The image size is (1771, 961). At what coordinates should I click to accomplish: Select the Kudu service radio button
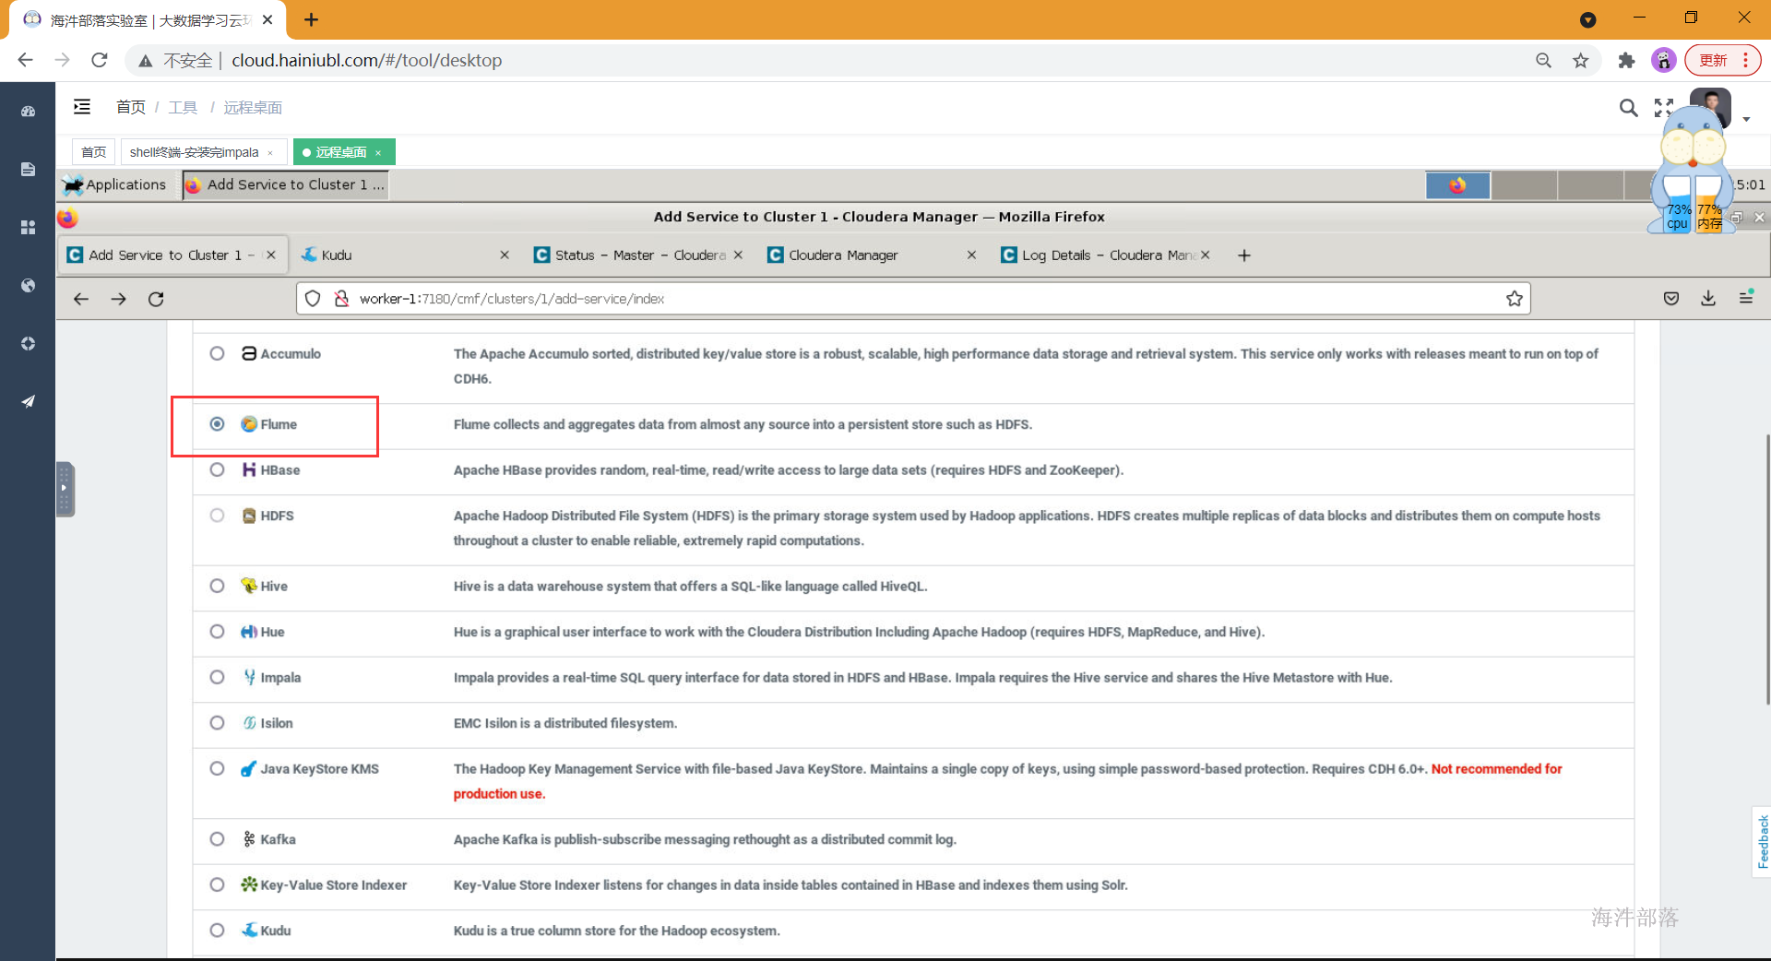point(217,931)
